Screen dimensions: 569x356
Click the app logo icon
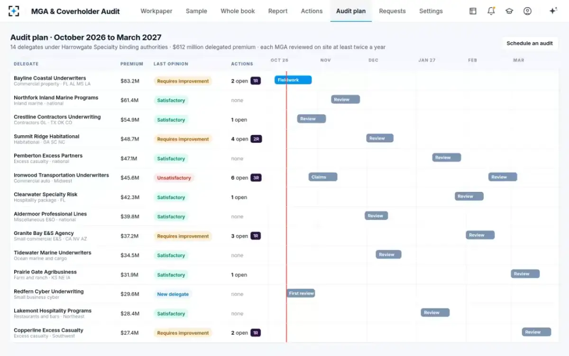tap(14, 11)
